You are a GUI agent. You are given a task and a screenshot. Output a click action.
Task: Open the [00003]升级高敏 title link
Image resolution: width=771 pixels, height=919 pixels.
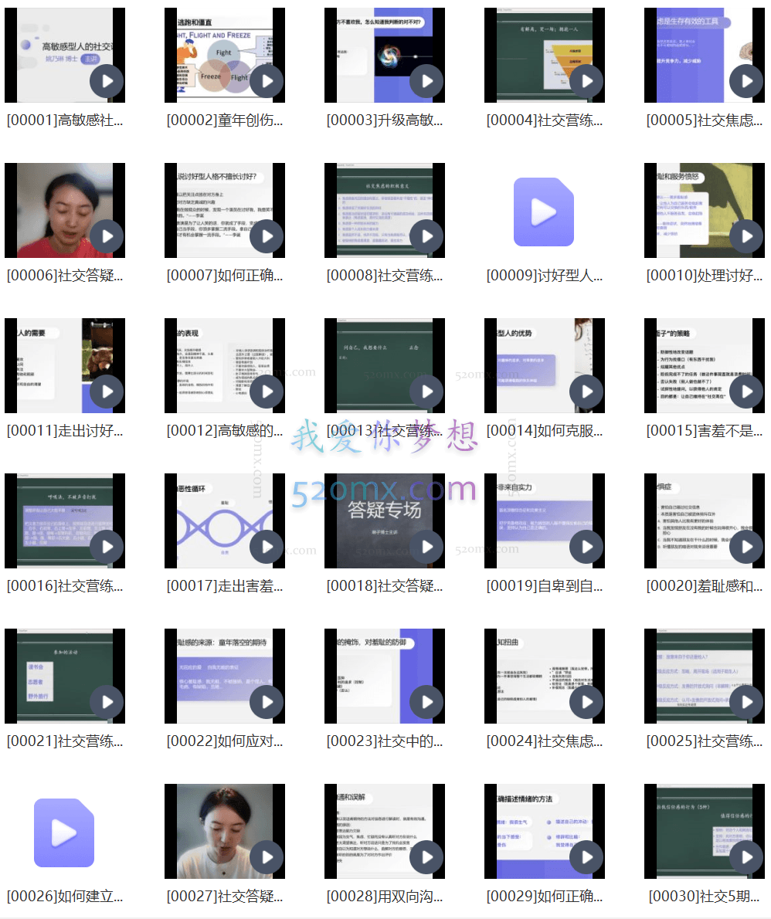point(385,120)
